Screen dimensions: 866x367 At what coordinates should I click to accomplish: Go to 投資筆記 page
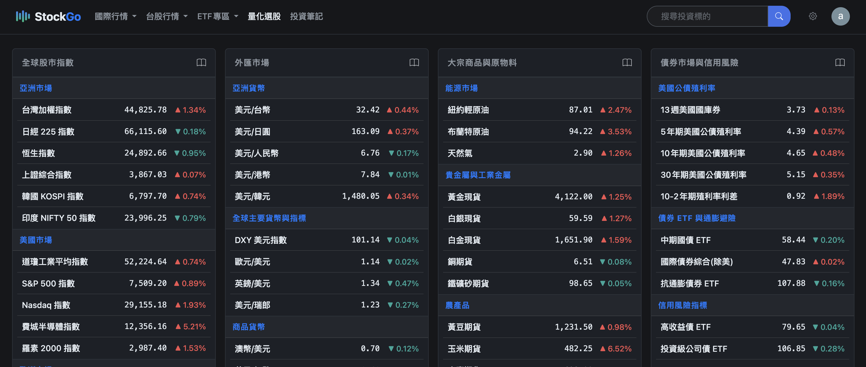[307, 16]
